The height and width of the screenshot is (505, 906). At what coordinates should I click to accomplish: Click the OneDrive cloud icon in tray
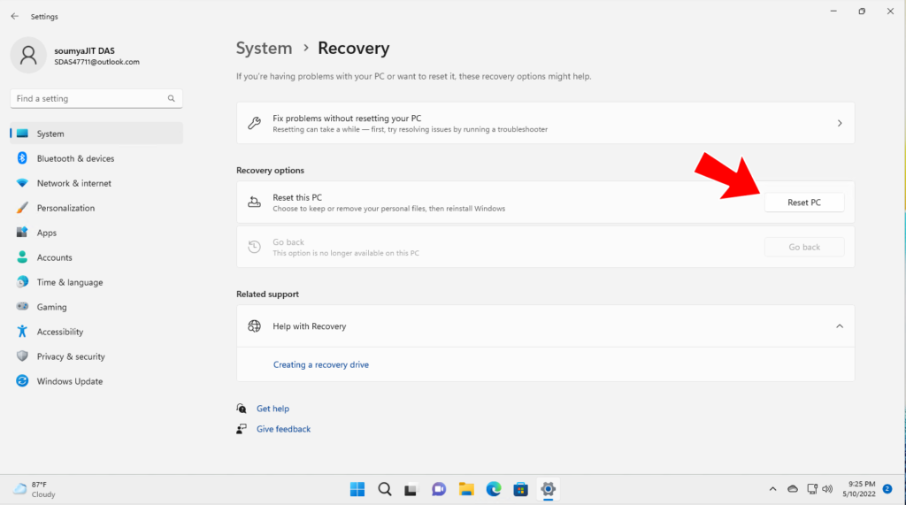point(793,489)
